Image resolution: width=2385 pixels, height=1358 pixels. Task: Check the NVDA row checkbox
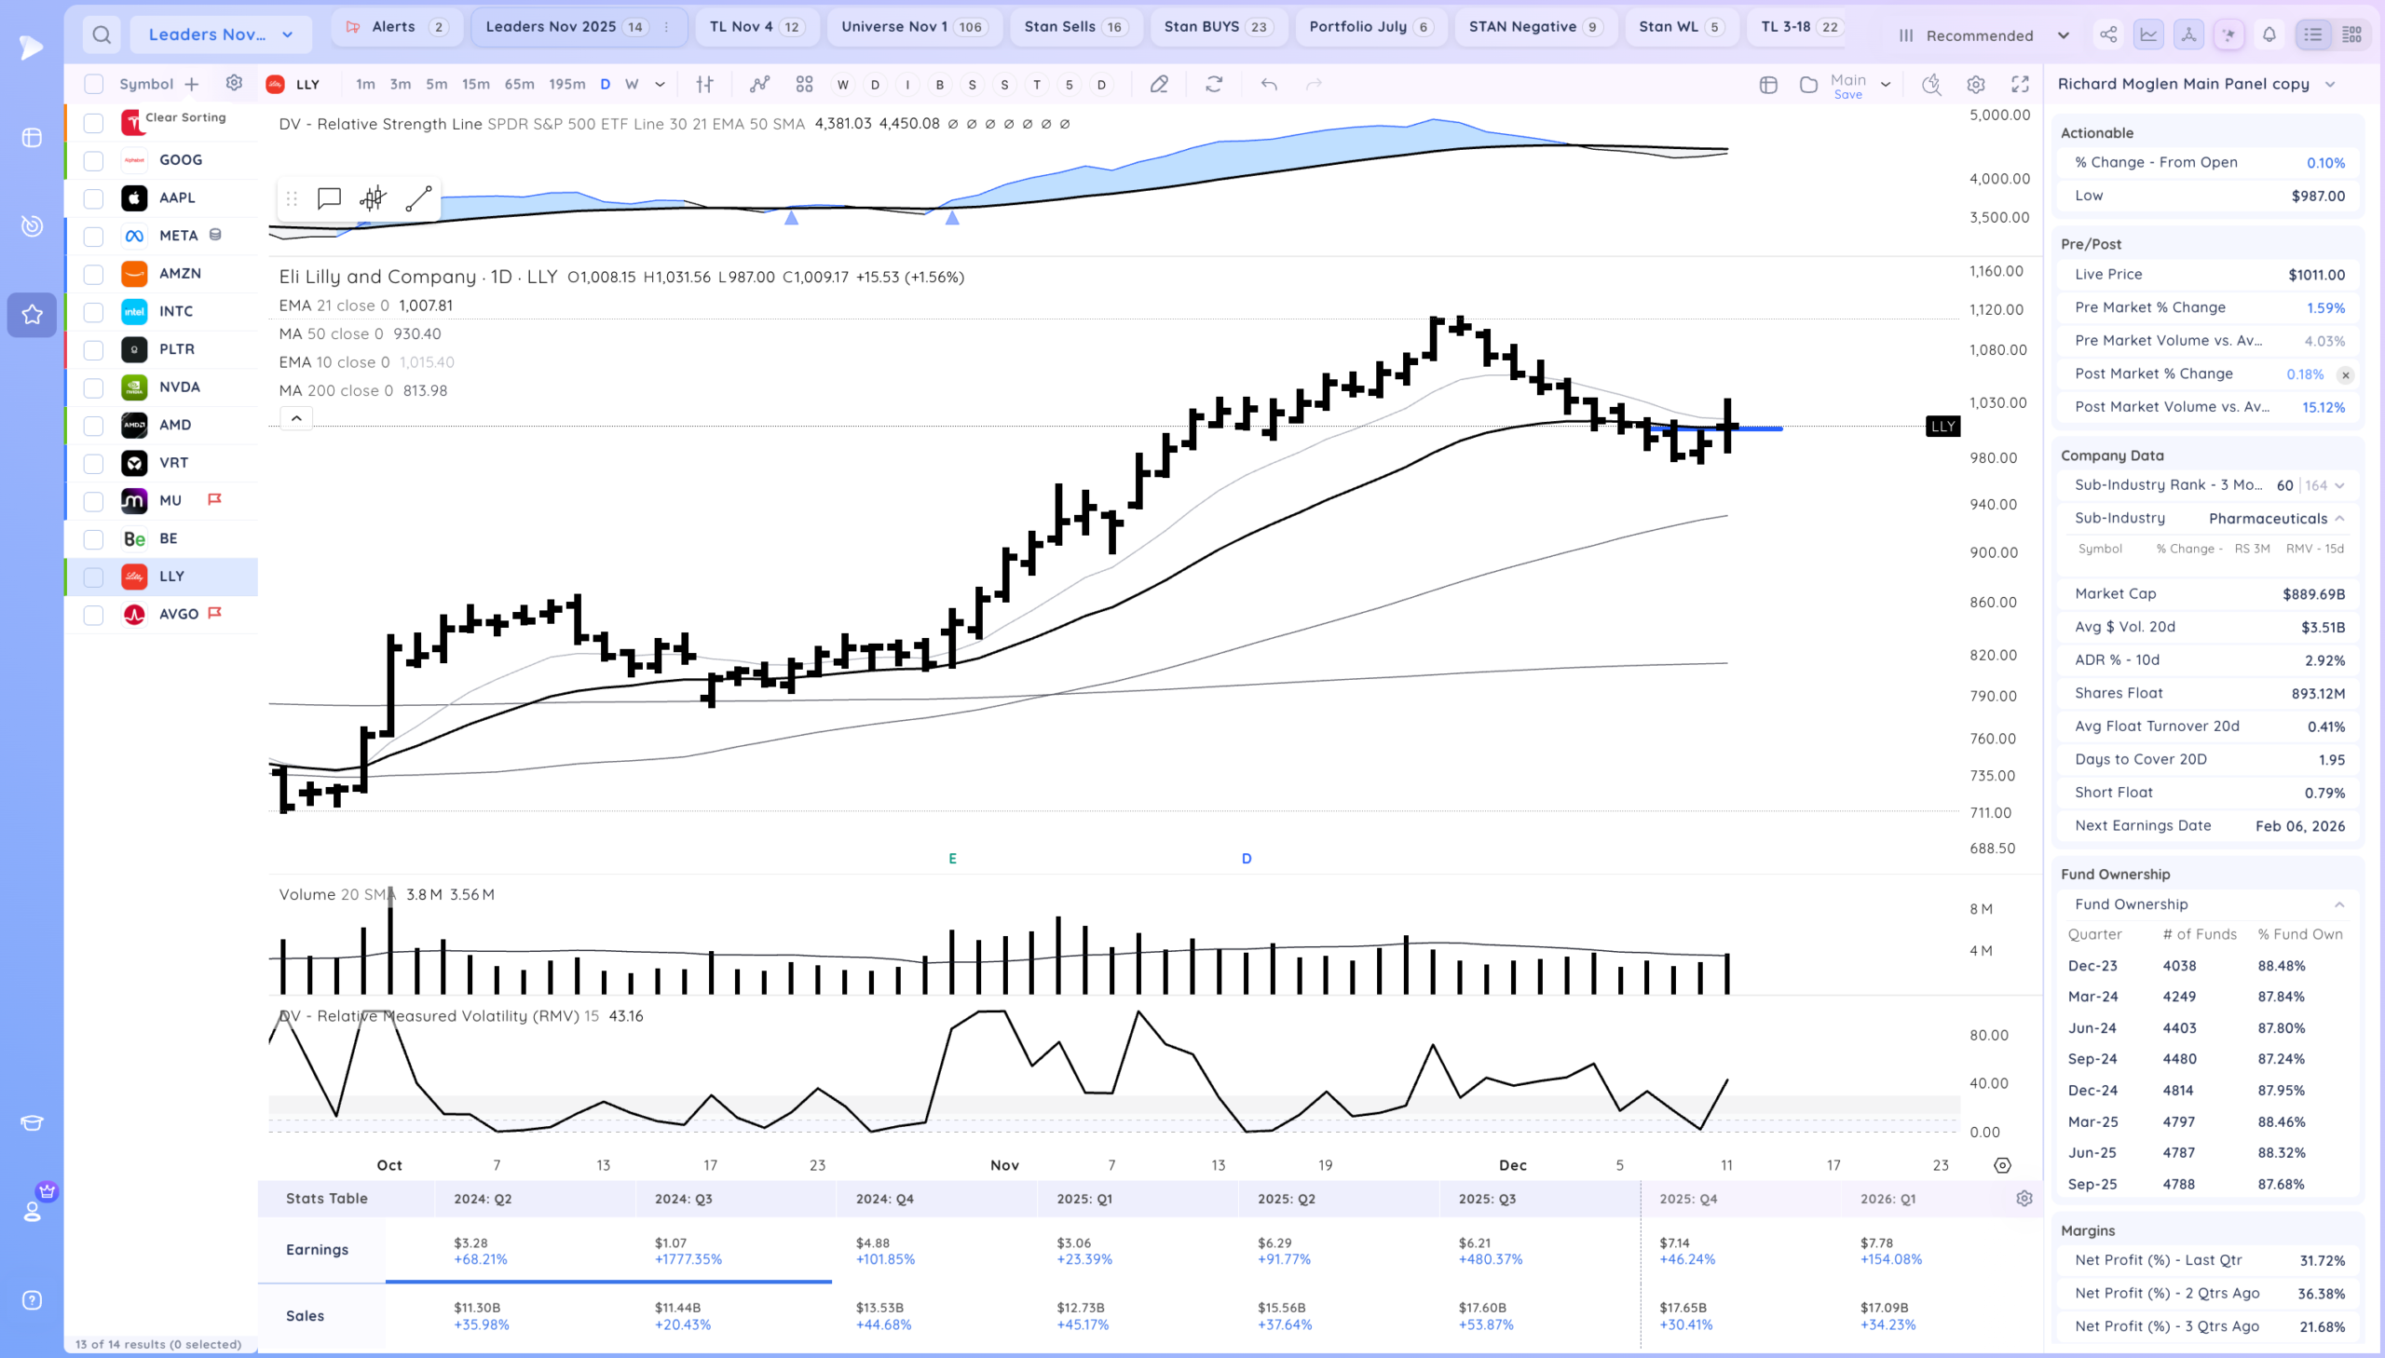93,388
